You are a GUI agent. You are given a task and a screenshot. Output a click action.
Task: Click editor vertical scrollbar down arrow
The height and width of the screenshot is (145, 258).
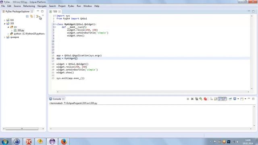252,89
